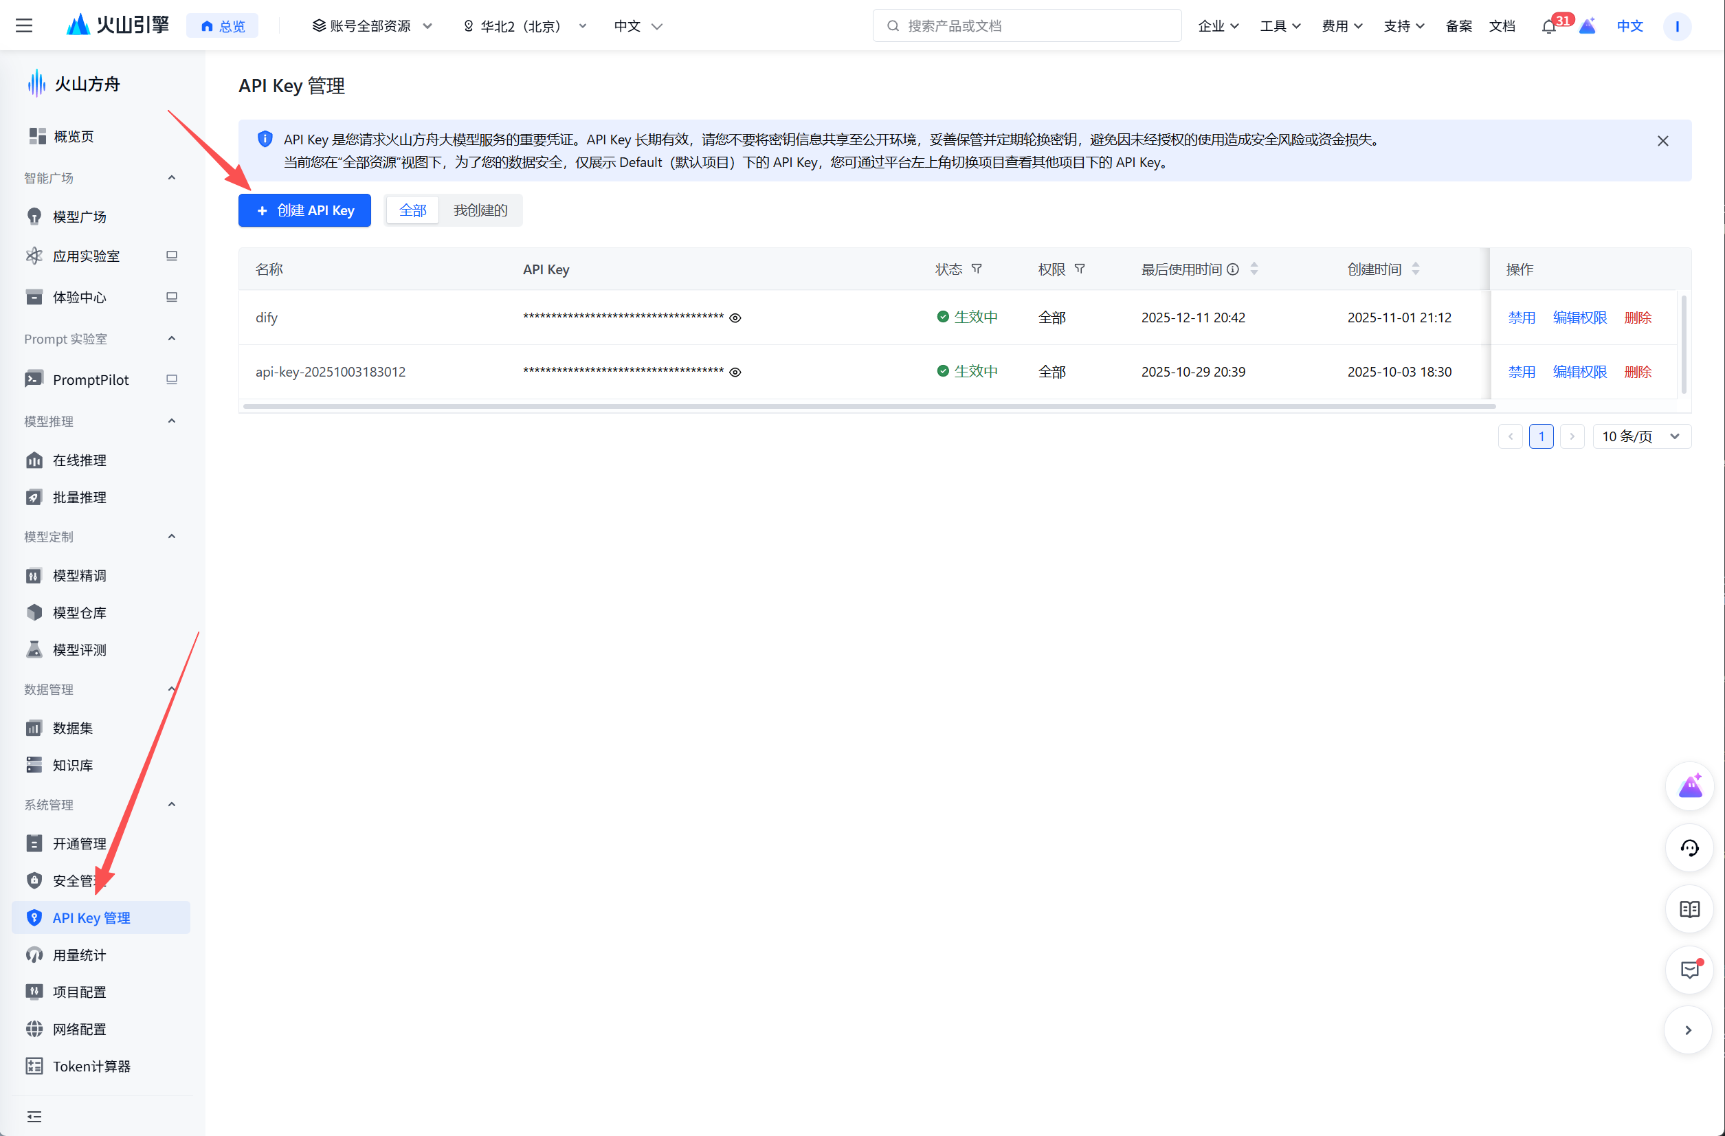Click the notification bell icon
The height and width of the screenshot is (1136, 1725).
[x=1548, y=27]
